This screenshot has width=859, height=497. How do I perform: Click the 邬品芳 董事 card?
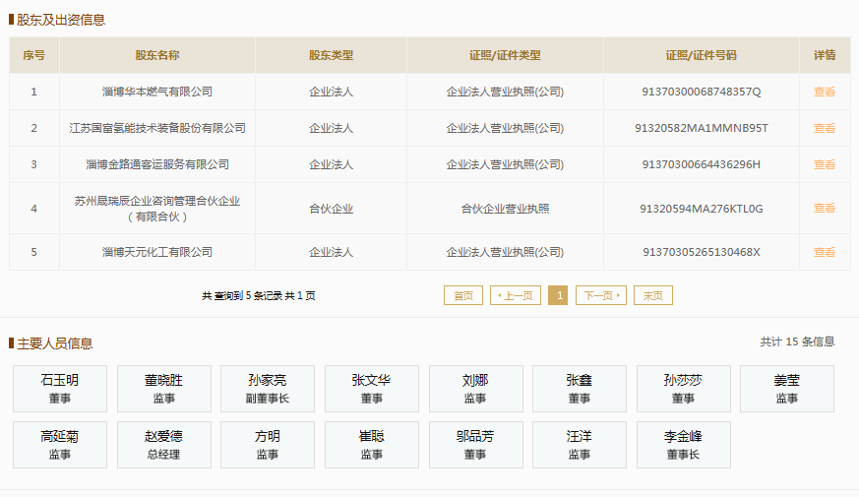click(x=475, y=445)
